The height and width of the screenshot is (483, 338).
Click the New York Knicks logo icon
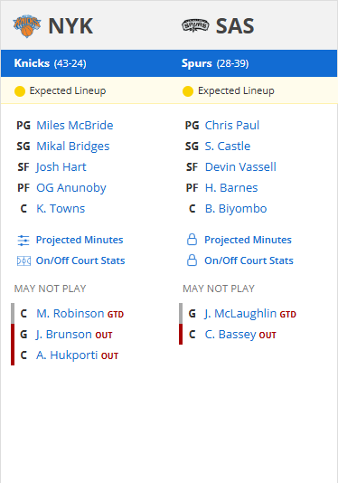(x=27, y=26)
